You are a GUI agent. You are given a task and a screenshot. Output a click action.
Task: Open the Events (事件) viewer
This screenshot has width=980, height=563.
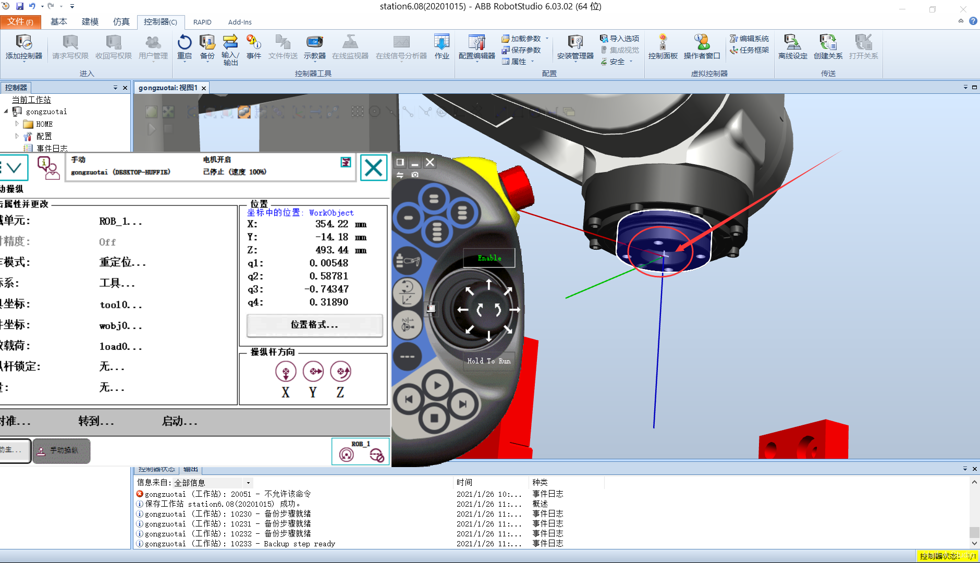pos(254,47)
